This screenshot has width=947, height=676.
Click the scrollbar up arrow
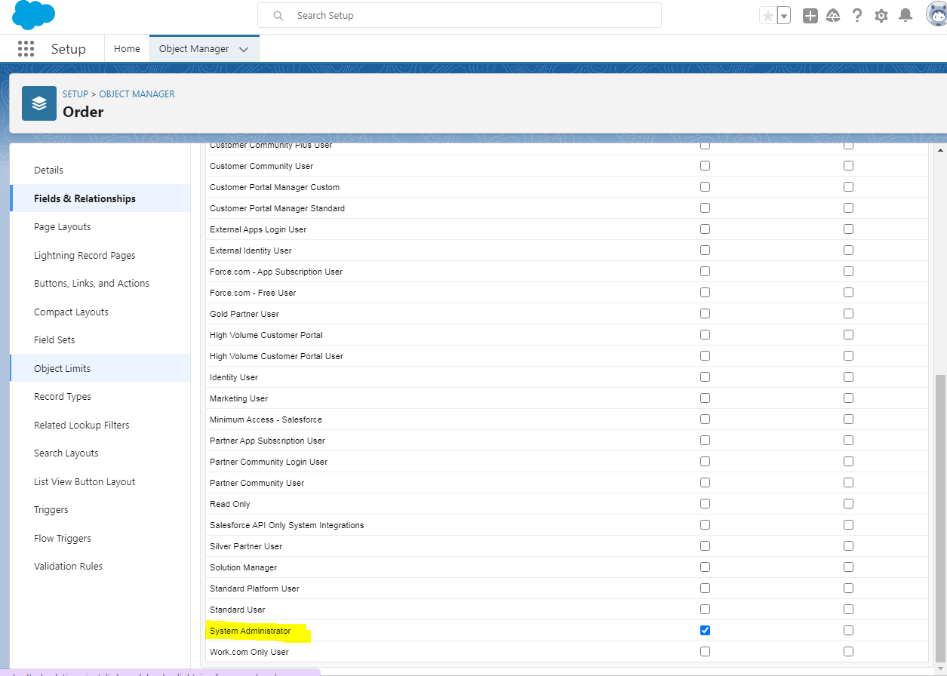coord(940,149)
